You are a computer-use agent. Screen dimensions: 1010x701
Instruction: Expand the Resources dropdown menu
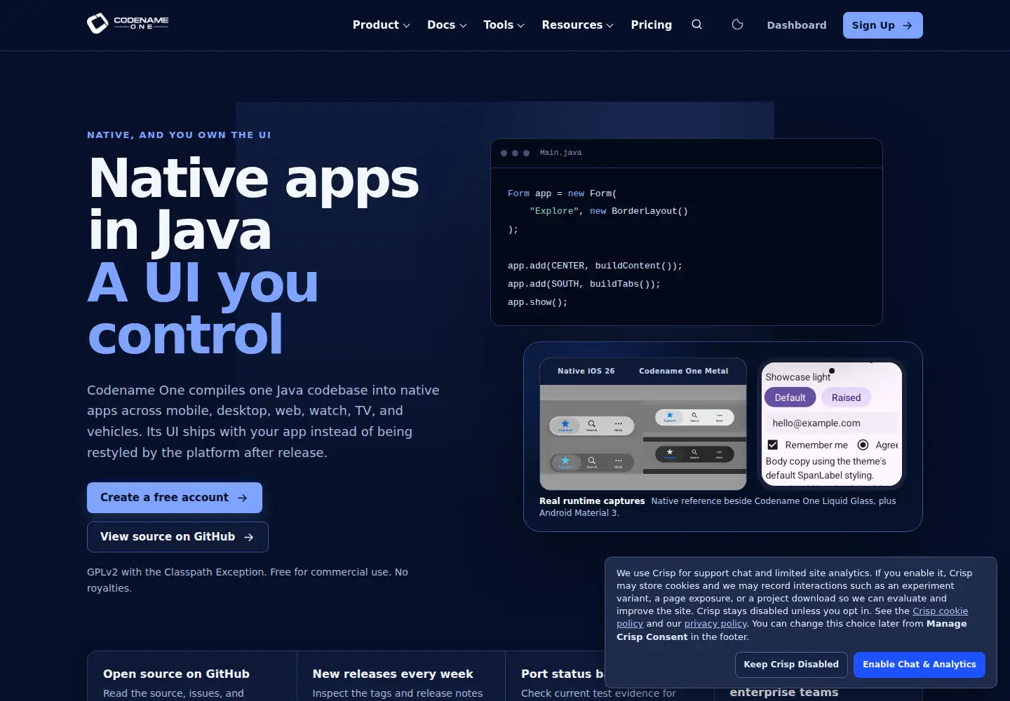coord(577,25)
